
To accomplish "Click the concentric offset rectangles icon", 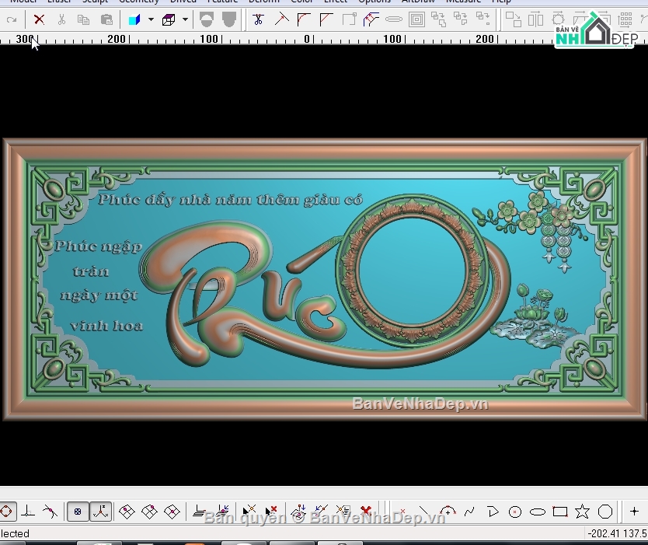I will [416, 19].
